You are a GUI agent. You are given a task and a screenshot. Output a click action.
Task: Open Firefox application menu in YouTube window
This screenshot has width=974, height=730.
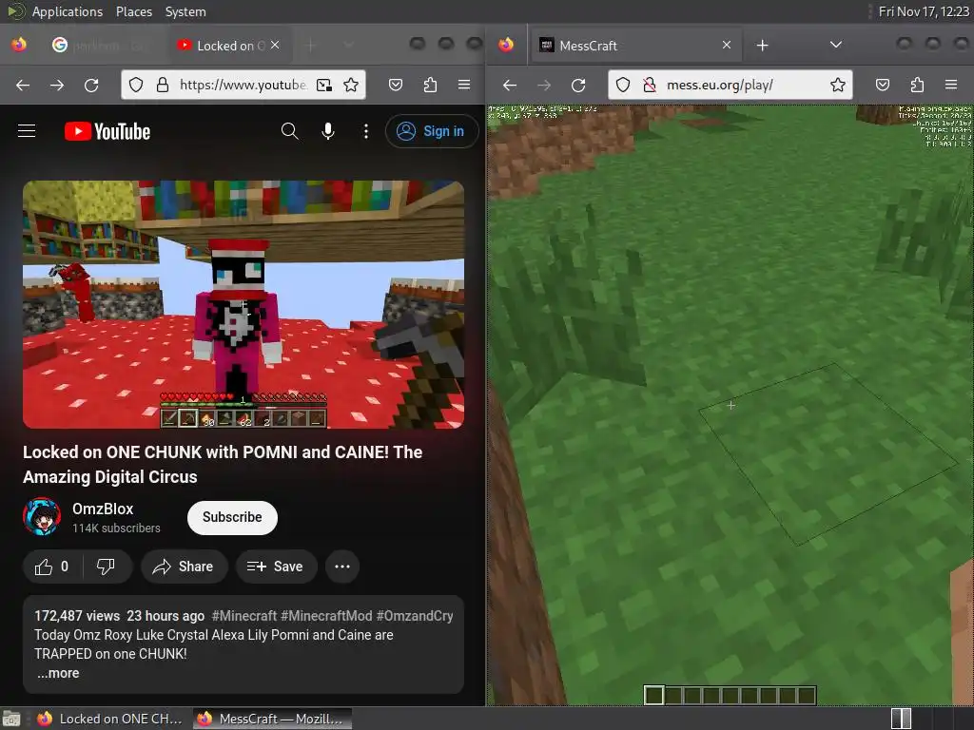[464, 85]
